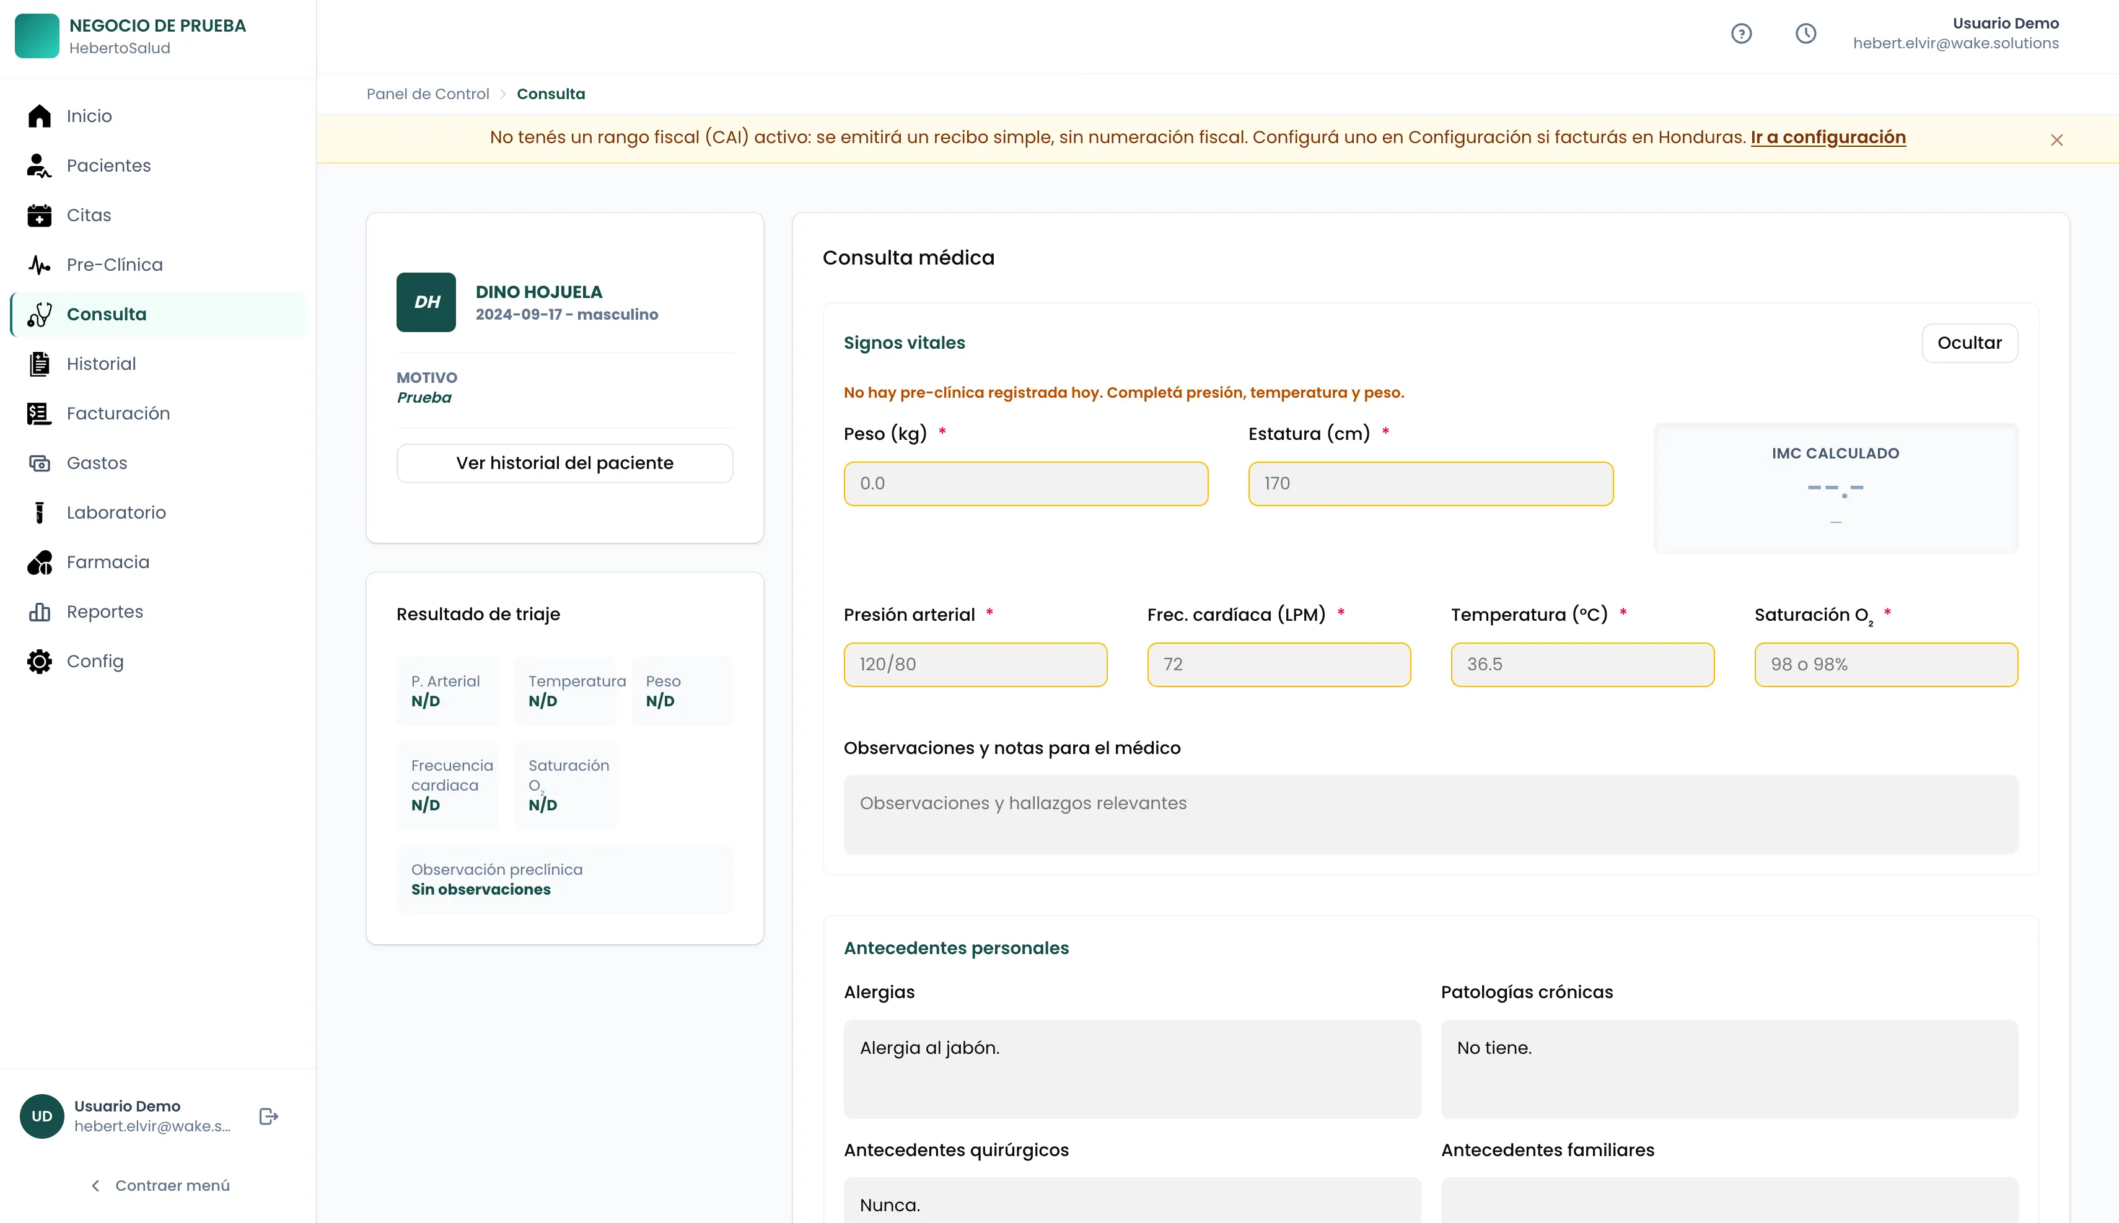The width and height of the screenshot is (2119, 1223).
Task: Click the logout icon beside Usuario Demo
Action: point(269,1116)
